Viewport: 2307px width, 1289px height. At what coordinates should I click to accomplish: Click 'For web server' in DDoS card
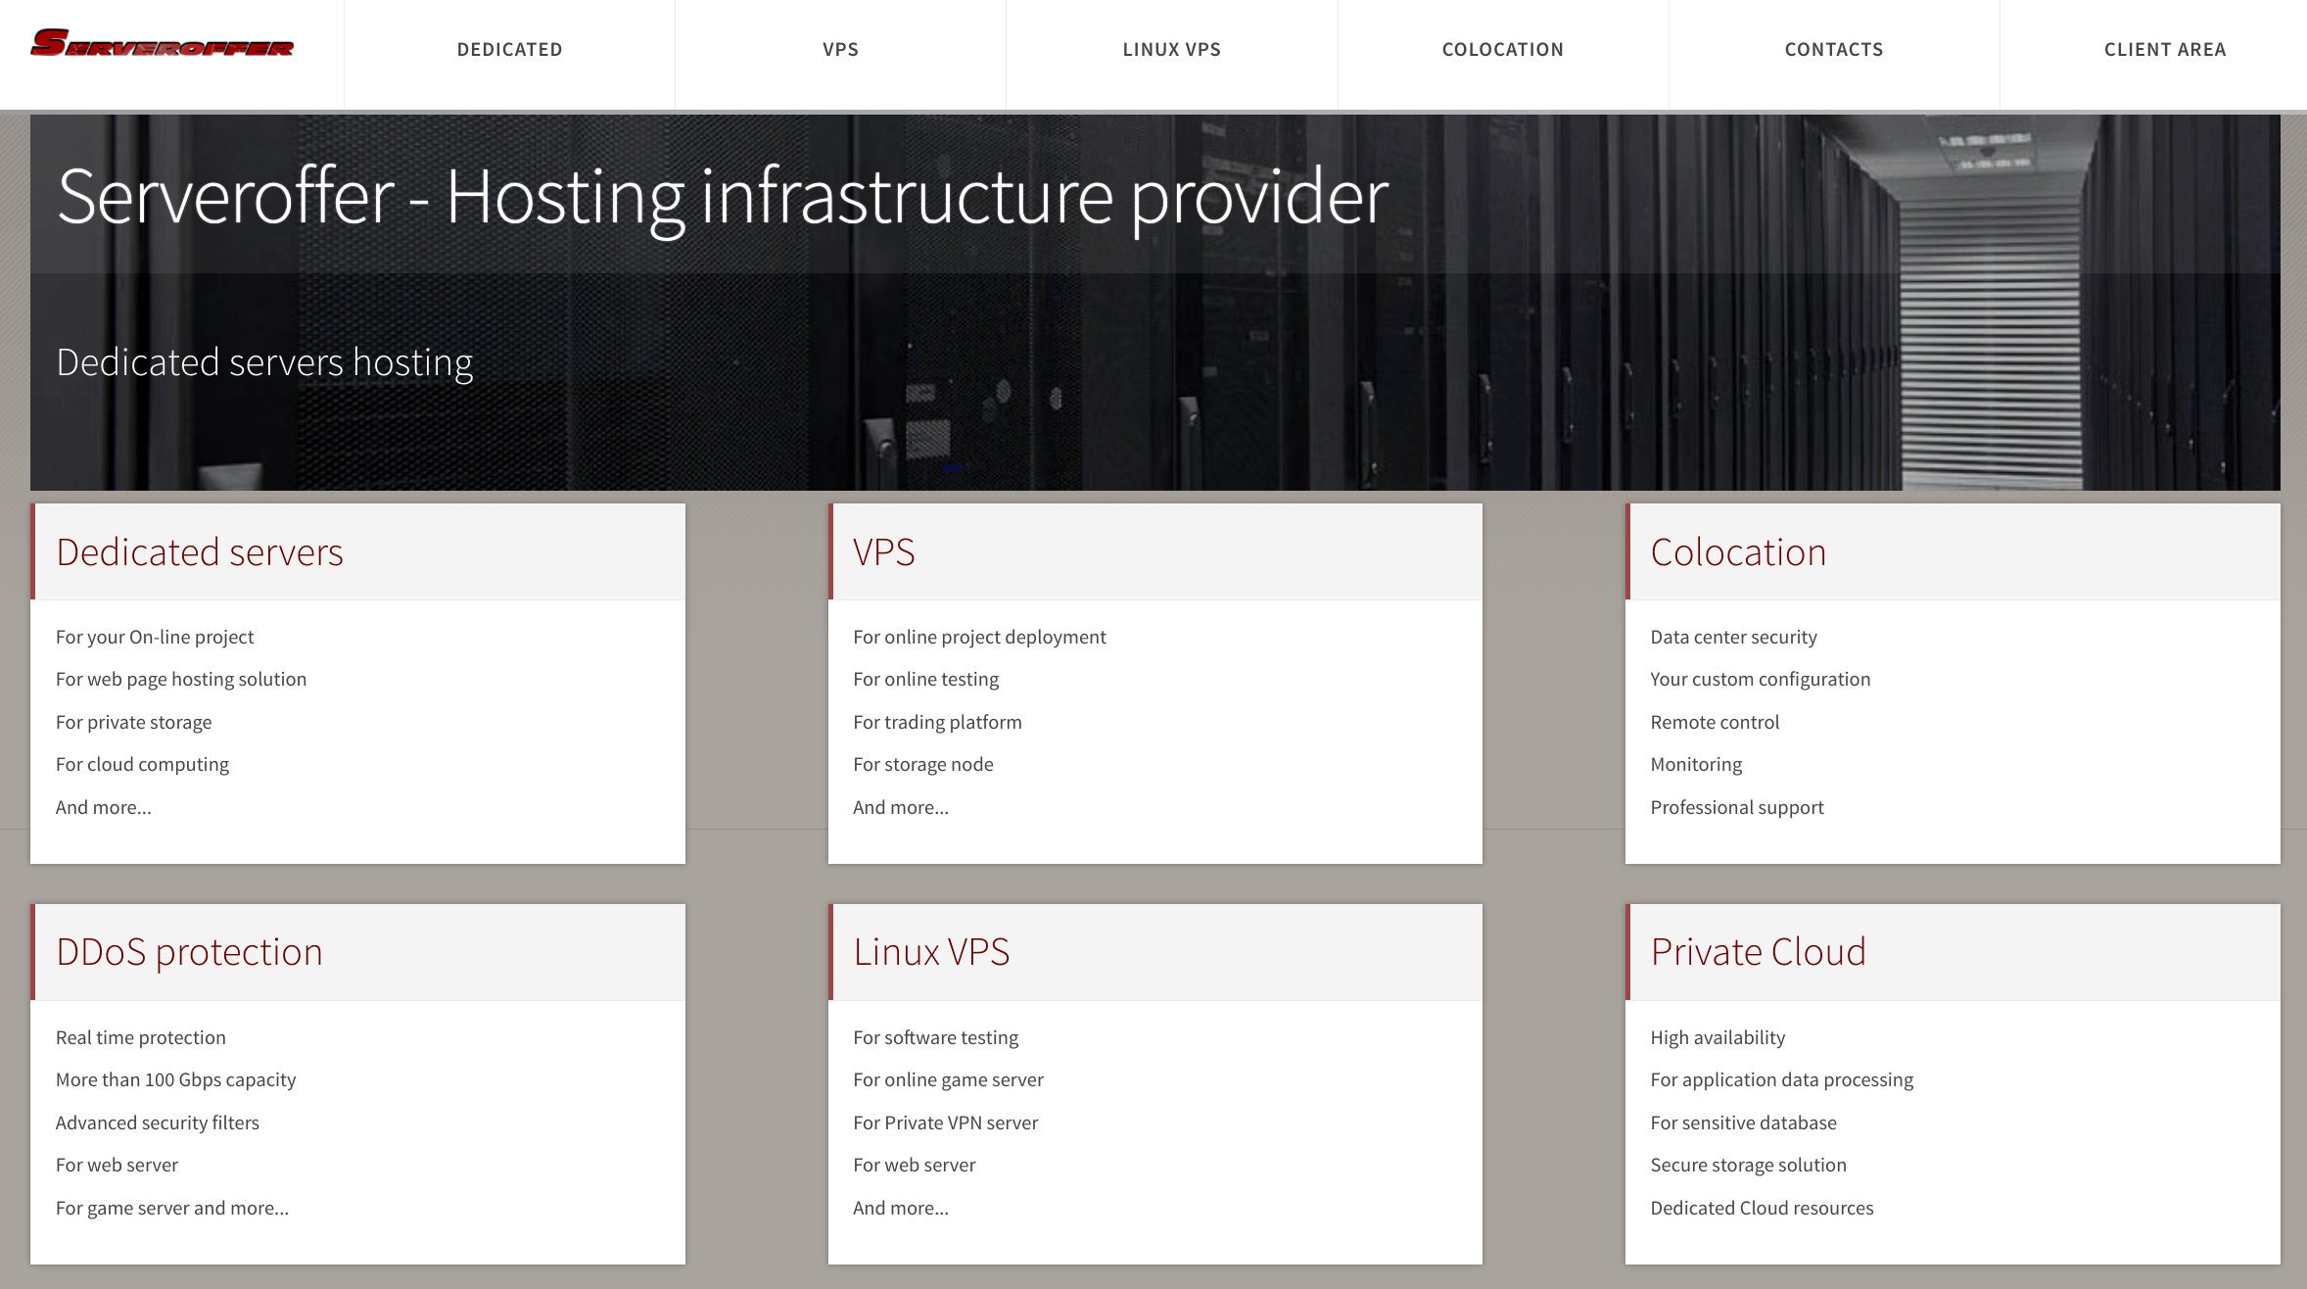tap(117, 1165)
